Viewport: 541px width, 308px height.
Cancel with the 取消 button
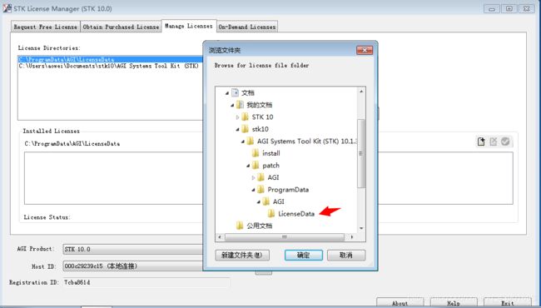(346, 256)
